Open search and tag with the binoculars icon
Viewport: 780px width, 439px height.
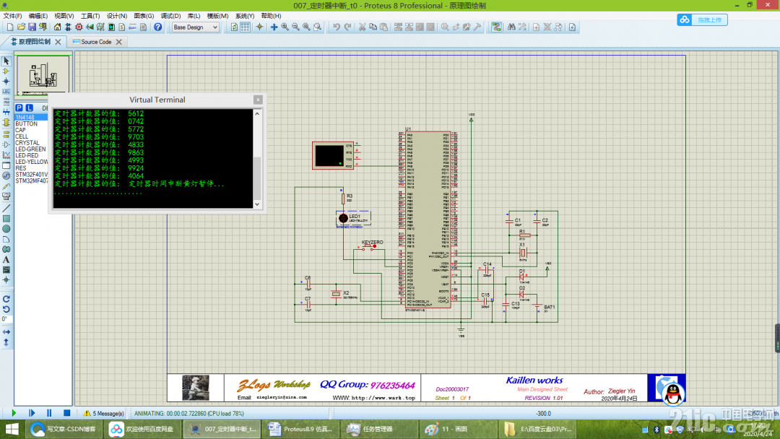[x=511, y=27]
